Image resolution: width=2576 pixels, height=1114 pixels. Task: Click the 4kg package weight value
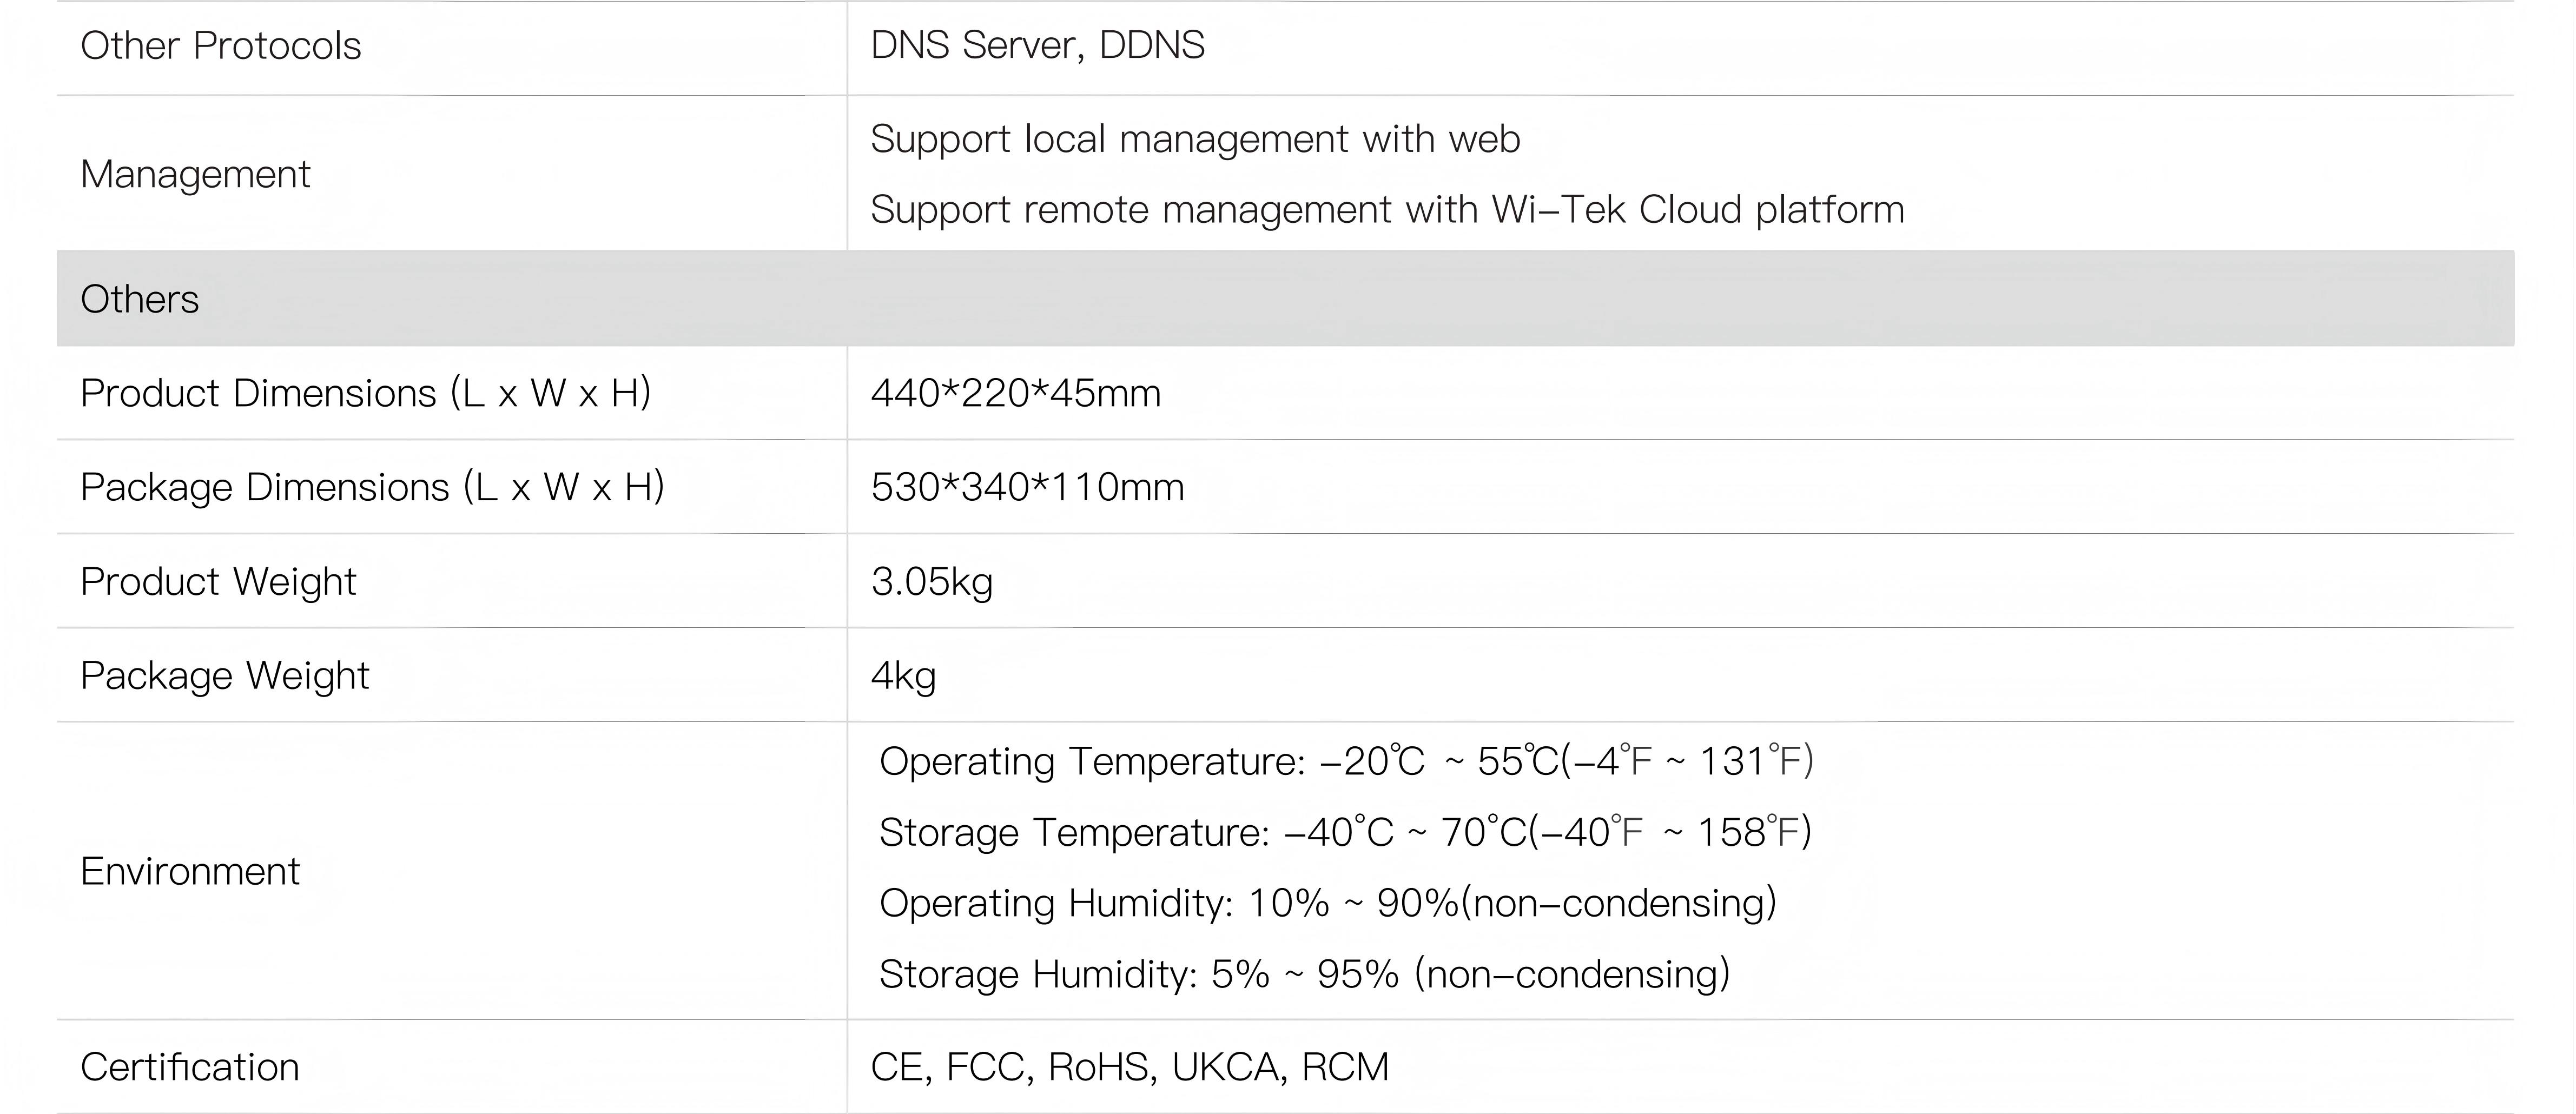[903, 675]
